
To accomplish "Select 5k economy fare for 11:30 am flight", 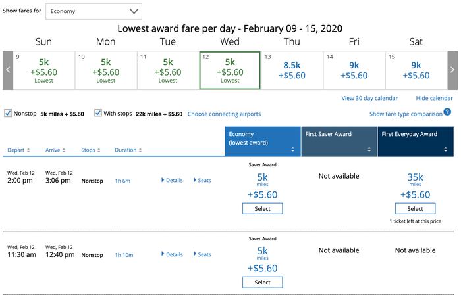I will point(262,283).
